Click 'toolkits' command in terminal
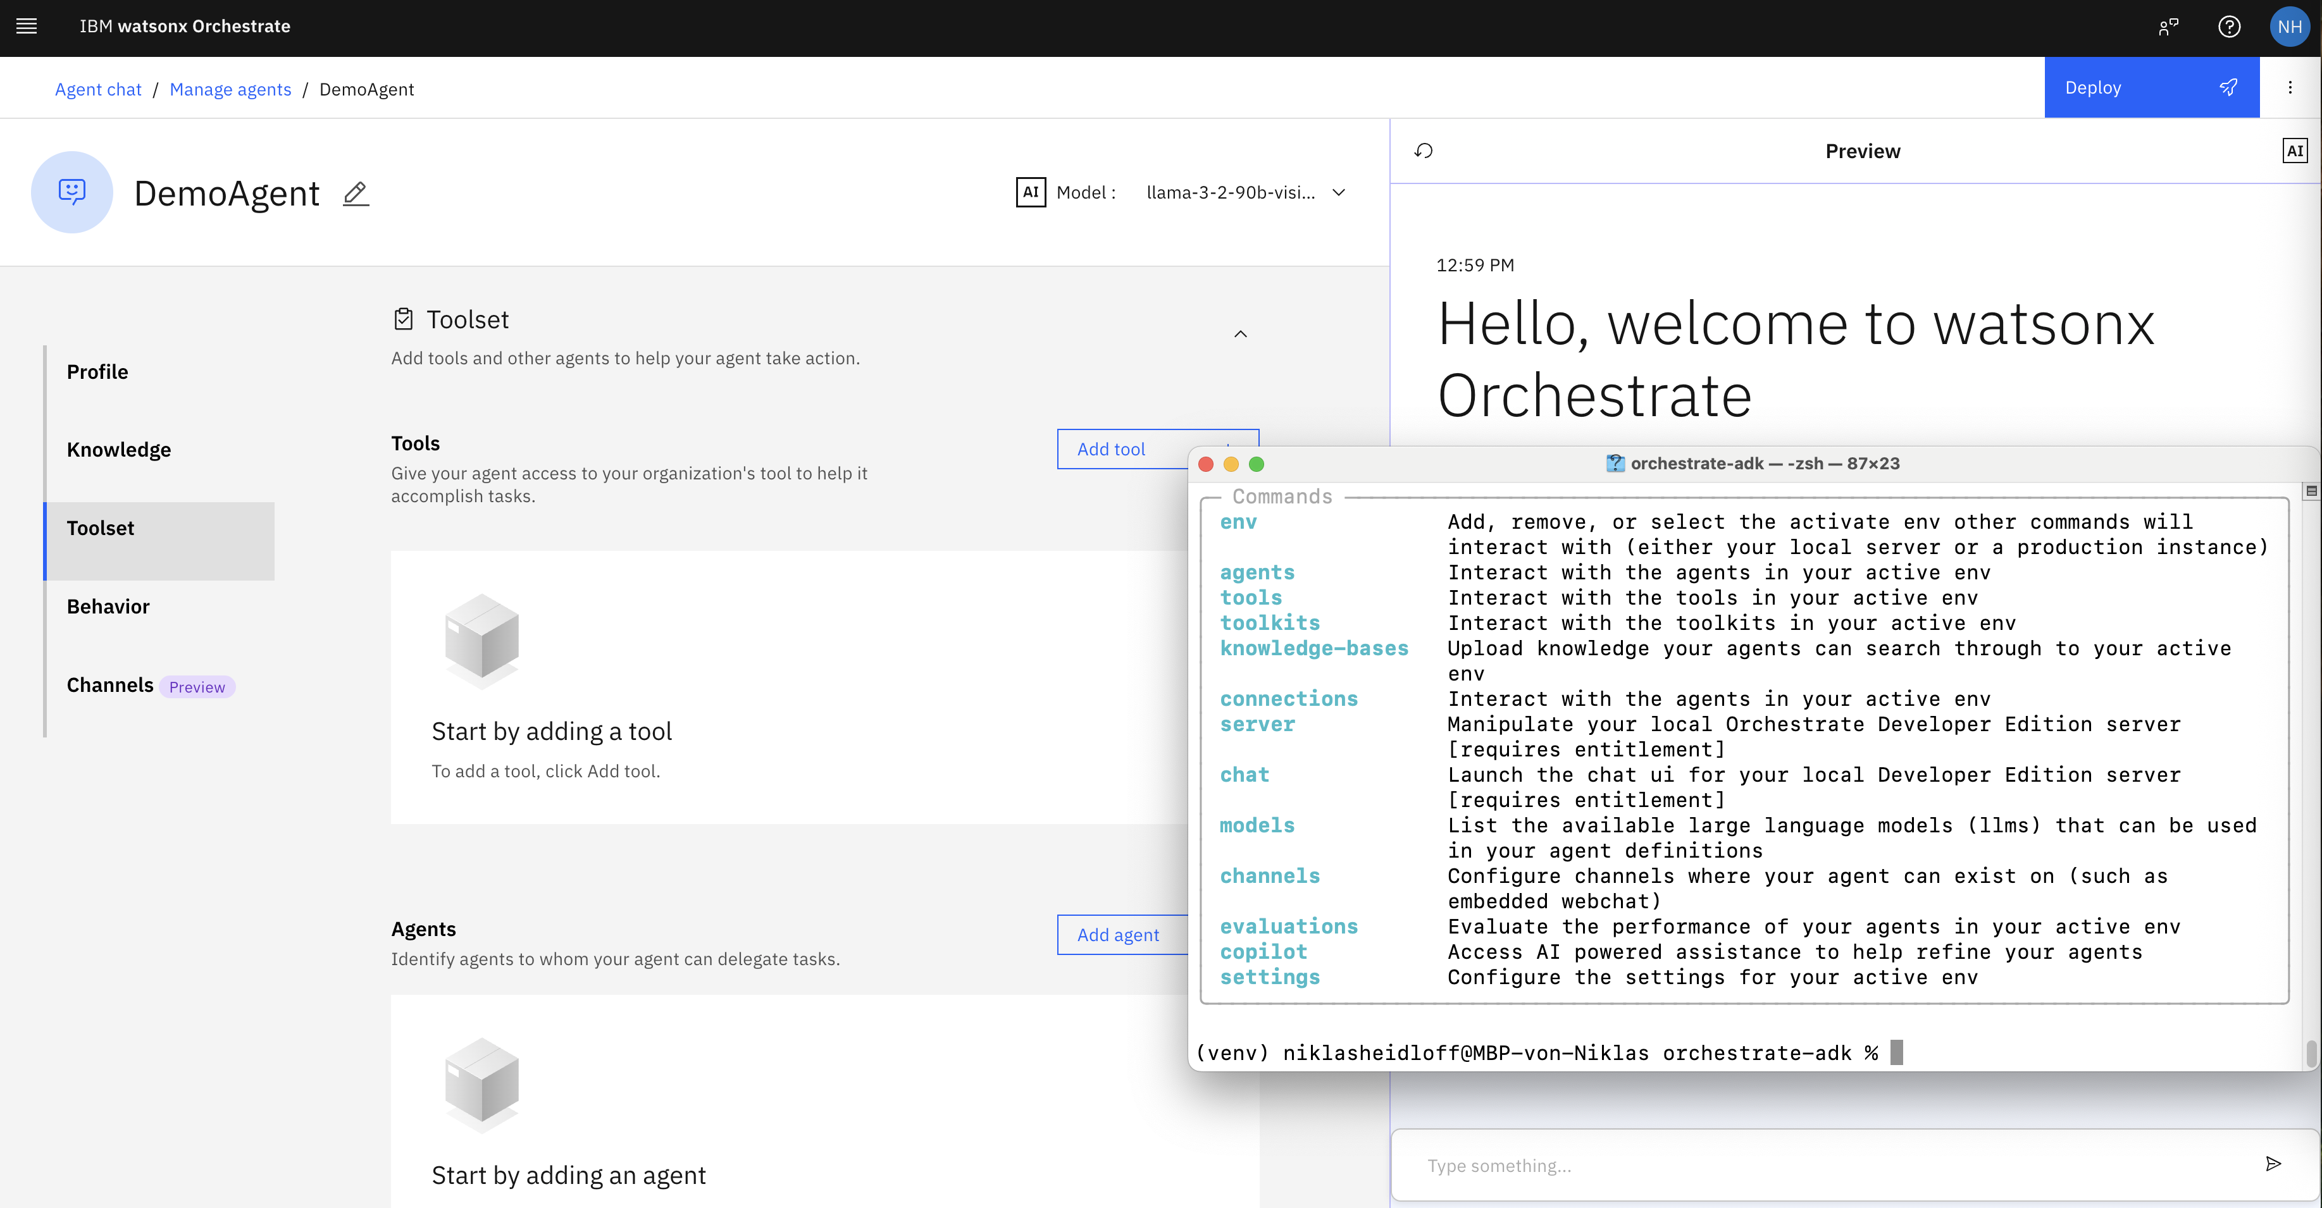 (x=1269, y=622)
